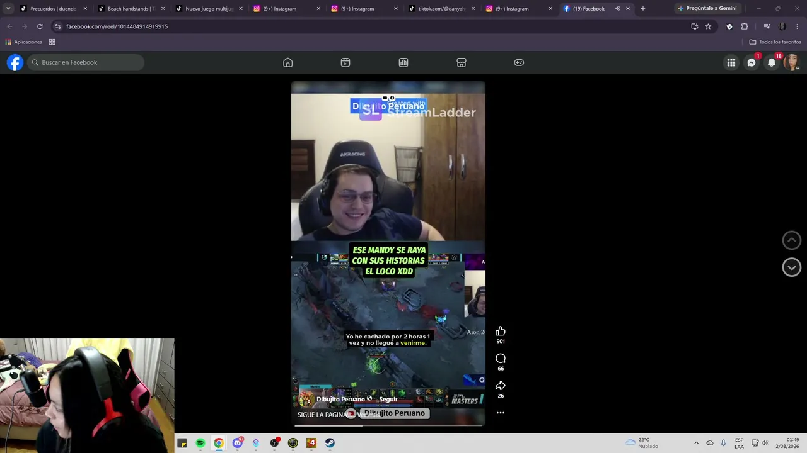Image resolution: width=807 pixels, height=453 pixels.
Task: Expand caption with Ver más
Action: (x=369, y=415)
